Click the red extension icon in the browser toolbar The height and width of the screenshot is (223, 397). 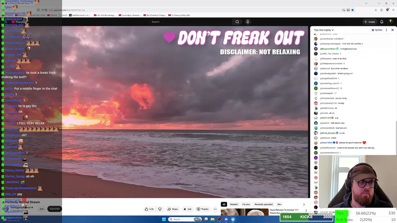click(x=387, y=10)
